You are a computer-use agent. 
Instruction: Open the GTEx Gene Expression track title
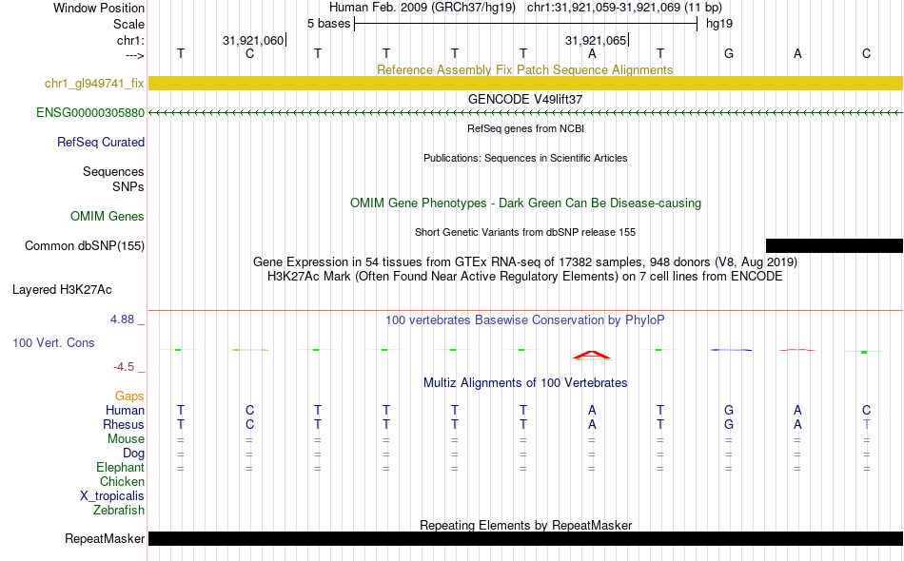(525, 261)
